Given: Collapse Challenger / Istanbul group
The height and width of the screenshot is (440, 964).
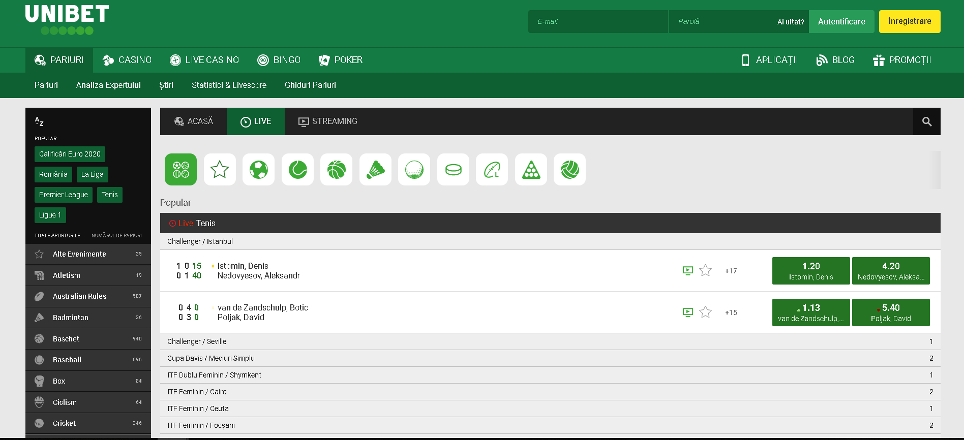Looking at the screenshot, I should point(550,241).
